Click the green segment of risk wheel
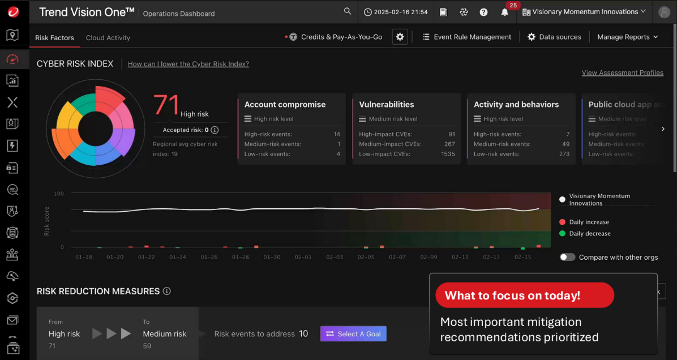This screenshot has width=677, height=360. click(x=84, y=104)
